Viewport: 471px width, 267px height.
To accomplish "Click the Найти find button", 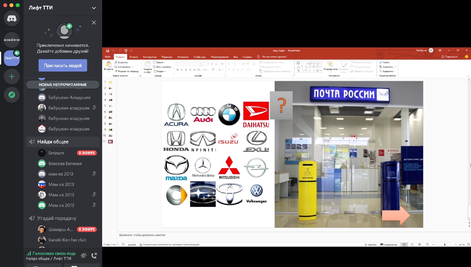I will (x=384, y=62).
